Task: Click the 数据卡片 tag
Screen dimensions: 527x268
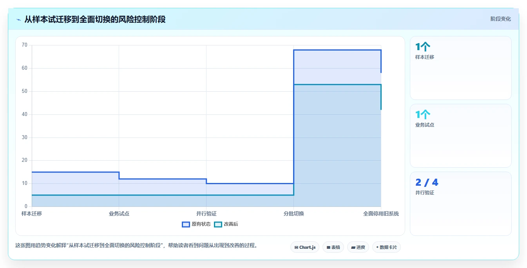Action: pos(386,247)
